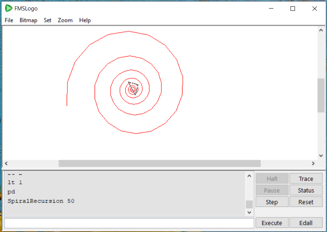Click the command history up arrow
Screen dimensions: 327x232
[249, 175]
